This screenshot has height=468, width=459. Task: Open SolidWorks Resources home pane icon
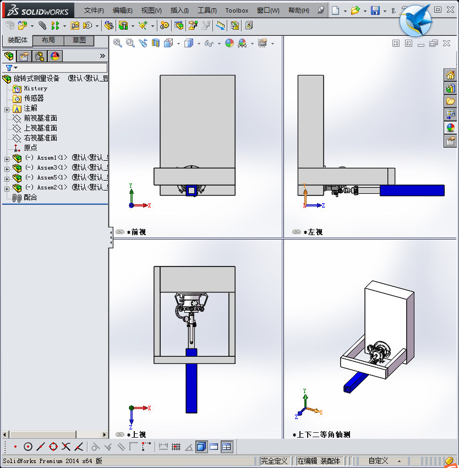point(450,75)
